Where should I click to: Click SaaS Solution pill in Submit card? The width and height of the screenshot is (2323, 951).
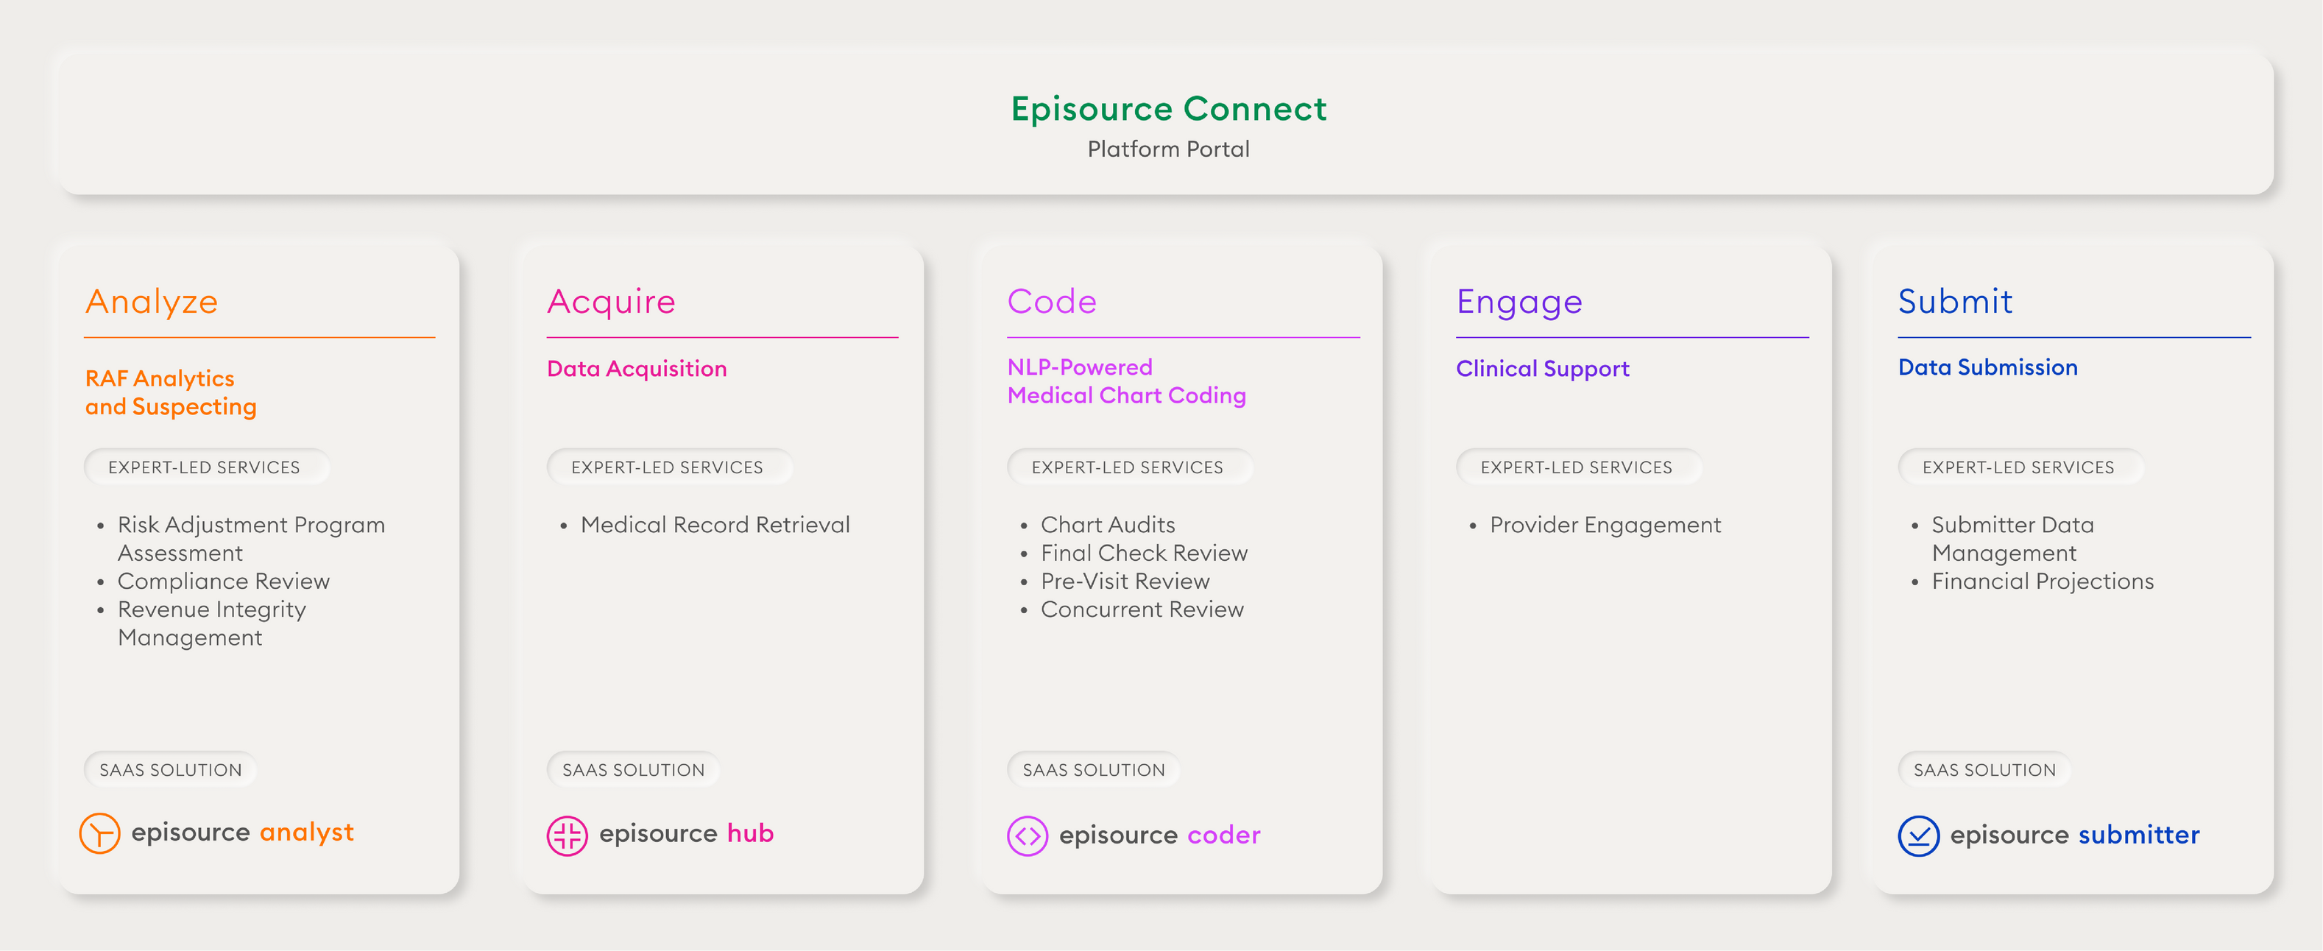1984,770
